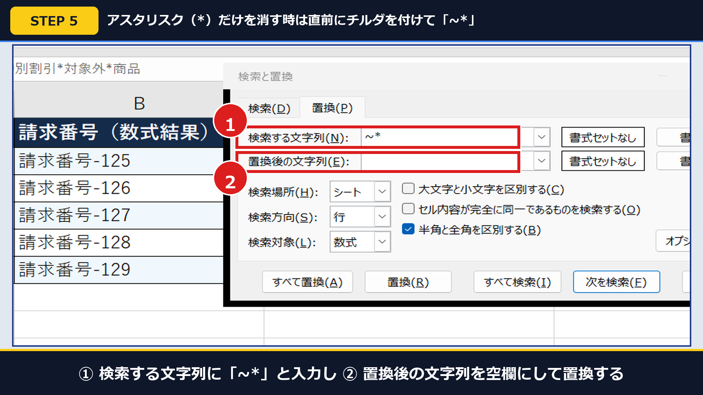Select cell 請求番号-128
Viewport: 703px width, 395px height.
pos(119,242)
